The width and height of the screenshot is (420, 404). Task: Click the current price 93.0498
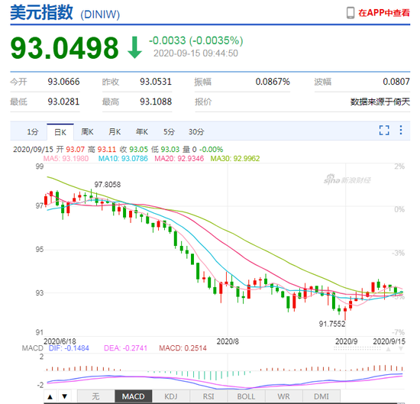coord(65,48)
